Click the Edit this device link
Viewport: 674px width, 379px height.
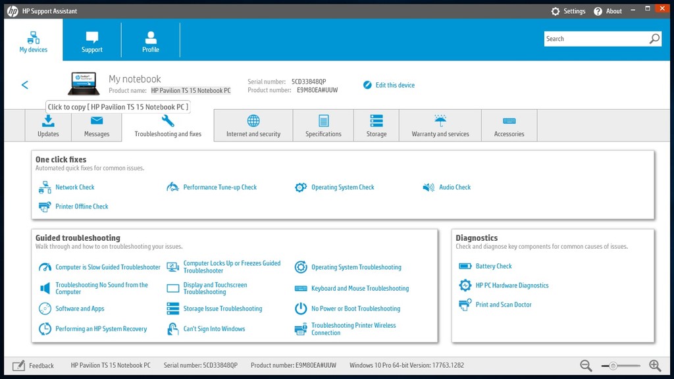click(x=395, y=85)
